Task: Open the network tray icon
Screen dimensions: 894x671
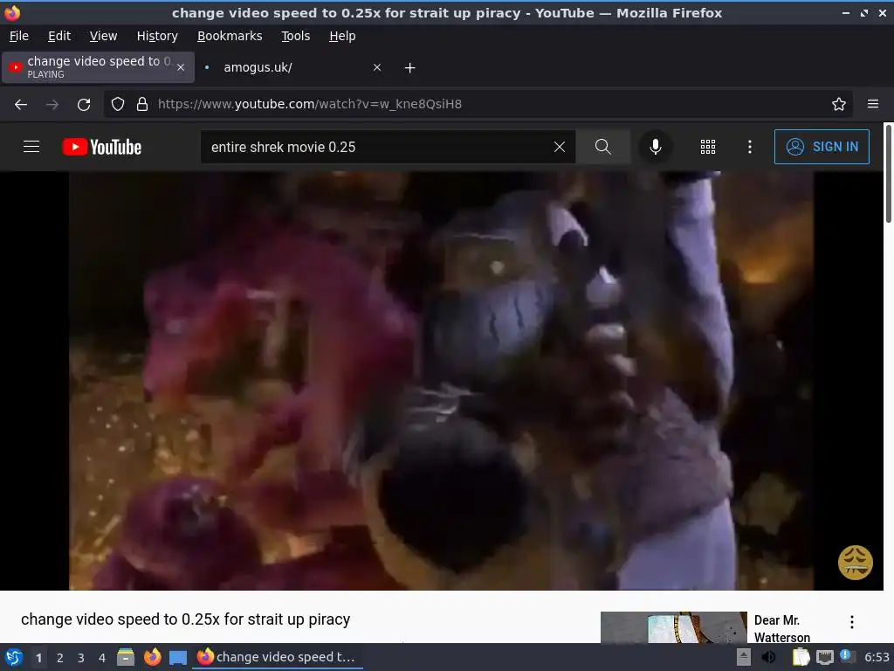Action: tap(824, 657)
